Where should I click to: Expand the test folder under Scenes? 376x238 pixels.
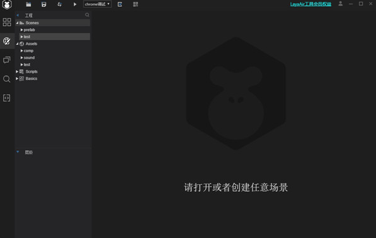pyautogui.click(x=22, y=37)
